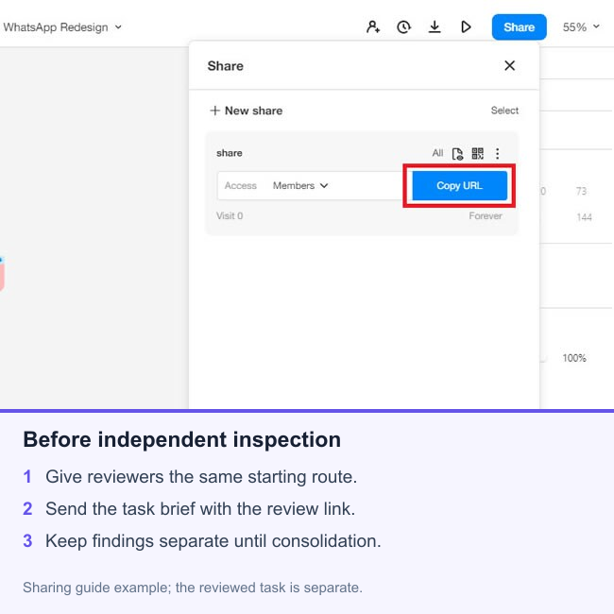Open the version history clock icon
Viewport: 614px width, 614px height.
tap(403, 27)
